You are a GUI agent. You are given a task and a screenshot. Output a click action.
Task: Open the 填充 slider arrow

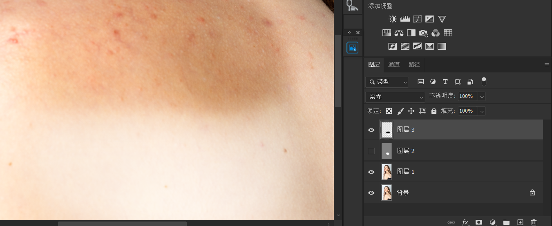pos(482,111)
